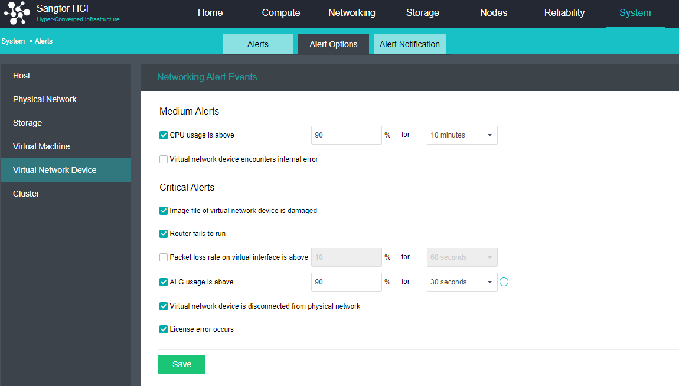Enable virtual network device internal error alert
Viewport: 679px width, 386px height.
[x=164, y=159]
